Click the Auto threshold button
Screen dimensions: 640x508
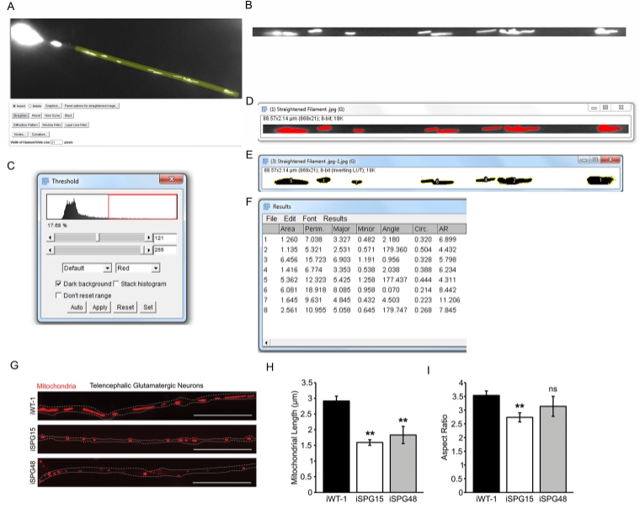pyautogui.click(x=77, y=307)
